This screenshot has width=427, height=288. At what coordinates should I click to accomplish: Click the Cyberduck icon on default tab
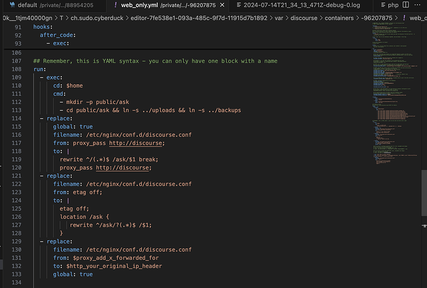tap(12, 5)
